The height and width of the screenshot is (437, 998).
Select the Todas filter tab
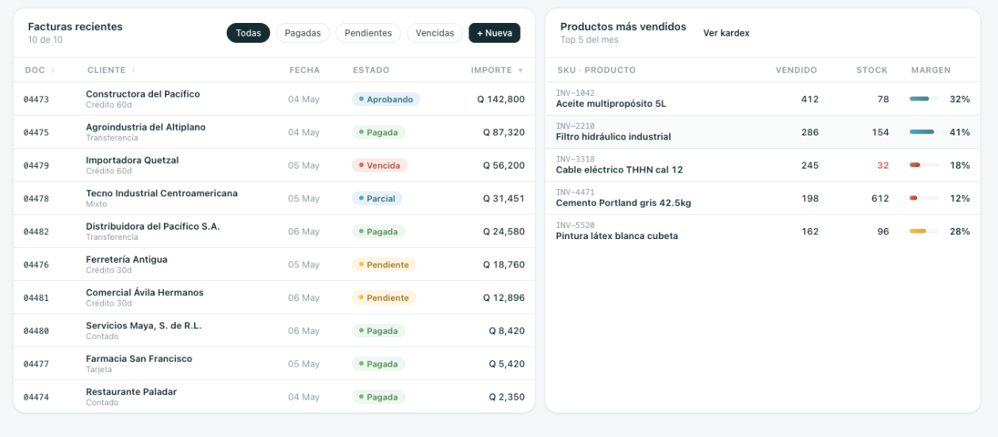point(248,33)
